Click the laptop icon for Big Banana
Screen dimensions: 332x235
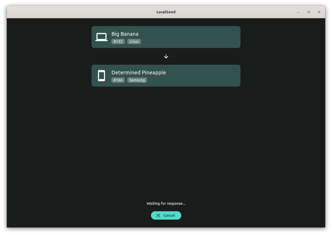pos(101,37)
